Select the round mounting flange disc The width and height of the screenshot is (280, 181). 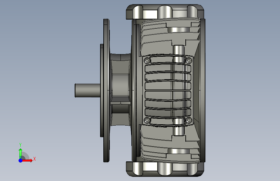[x=106, y=90]
